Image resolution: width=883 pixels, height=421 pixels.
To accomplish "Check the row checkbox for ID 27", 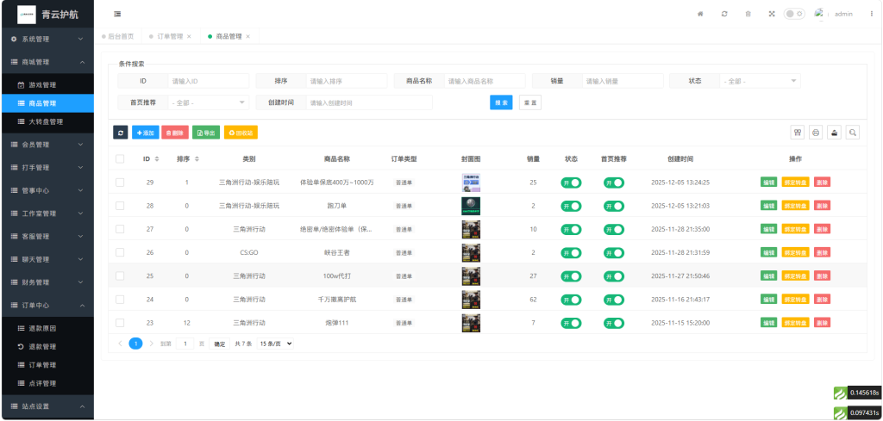I will tap(120, 229).
